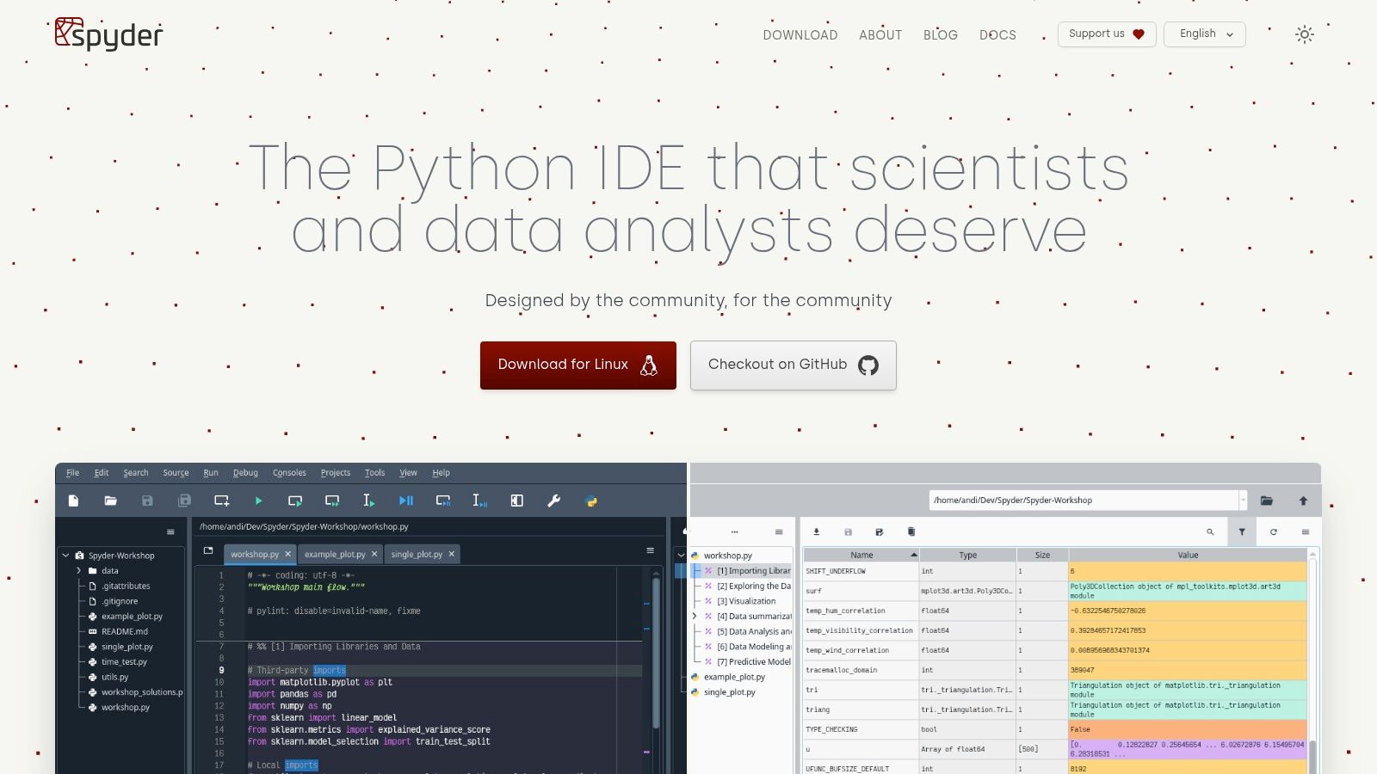Toggle the variable filter in Variable Explorer
This screenshot has width=1377, height=774.
(x=1242, y=531)
